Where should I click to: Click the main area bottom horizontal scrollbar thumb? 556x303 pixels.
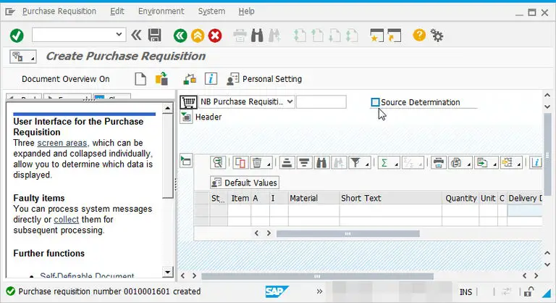(x=317, y=276)
